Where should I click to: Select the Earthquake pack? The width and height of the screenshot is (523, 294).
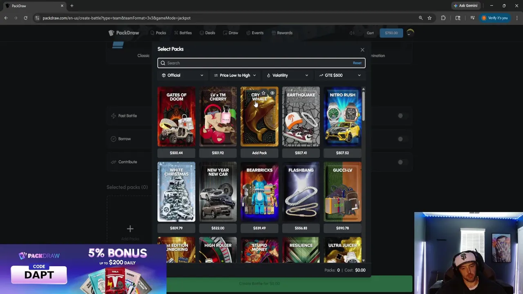[301, 116]
